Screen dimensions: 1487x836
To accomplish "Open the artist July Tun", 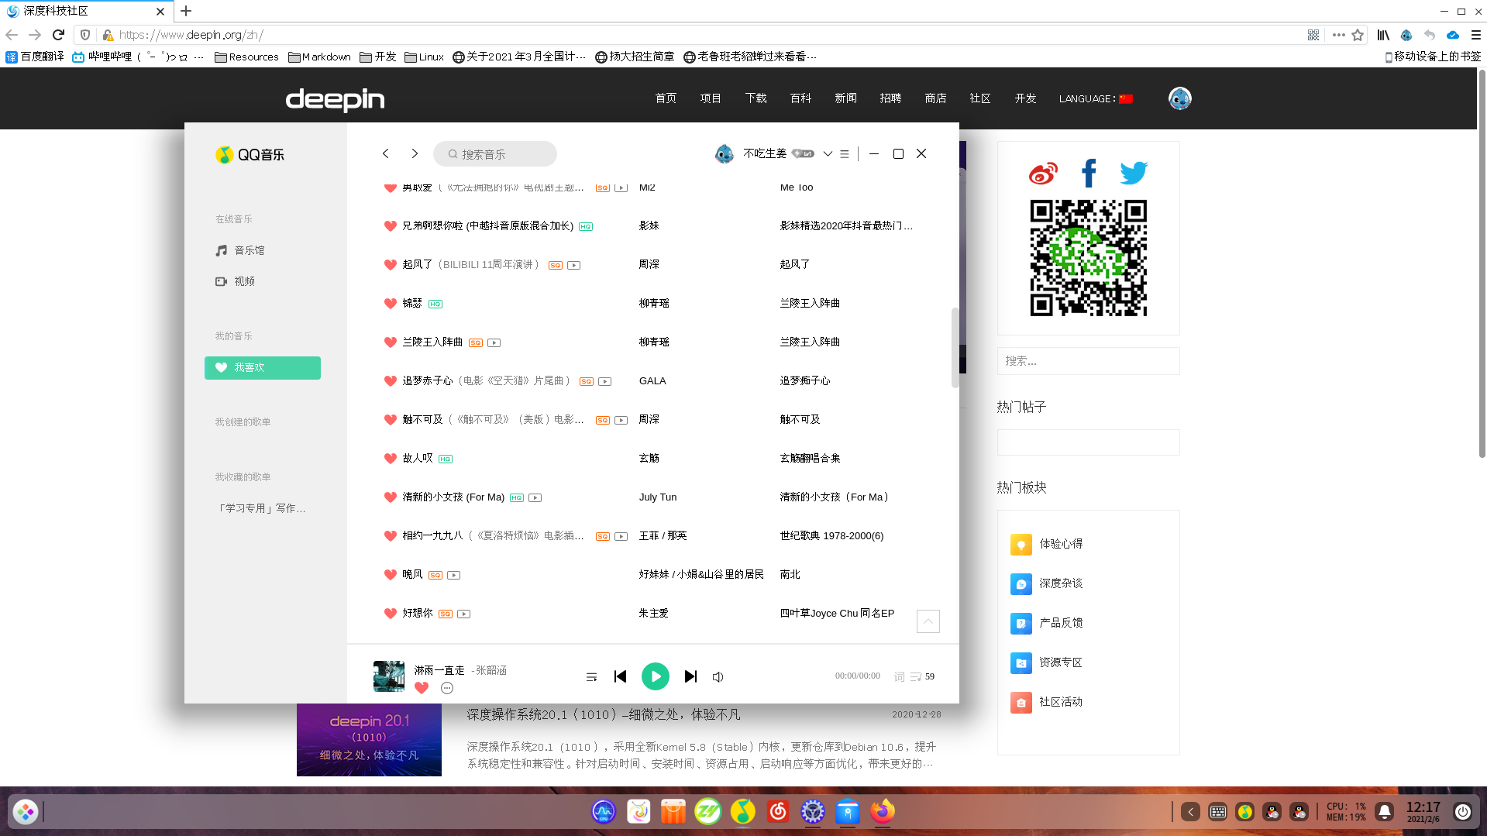I will click(x=658, y=497).
